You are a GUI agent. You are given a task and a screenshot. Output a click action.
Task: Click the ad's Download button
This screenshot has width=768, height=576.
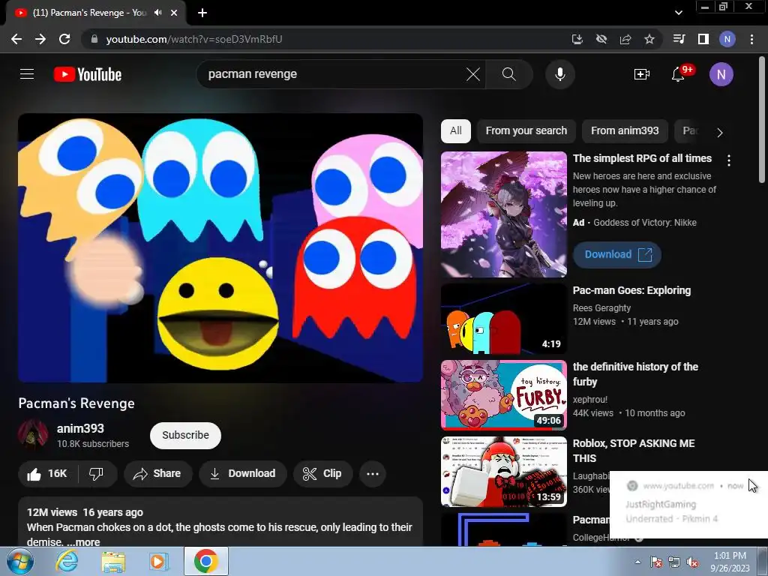click(x=617, y=255)
